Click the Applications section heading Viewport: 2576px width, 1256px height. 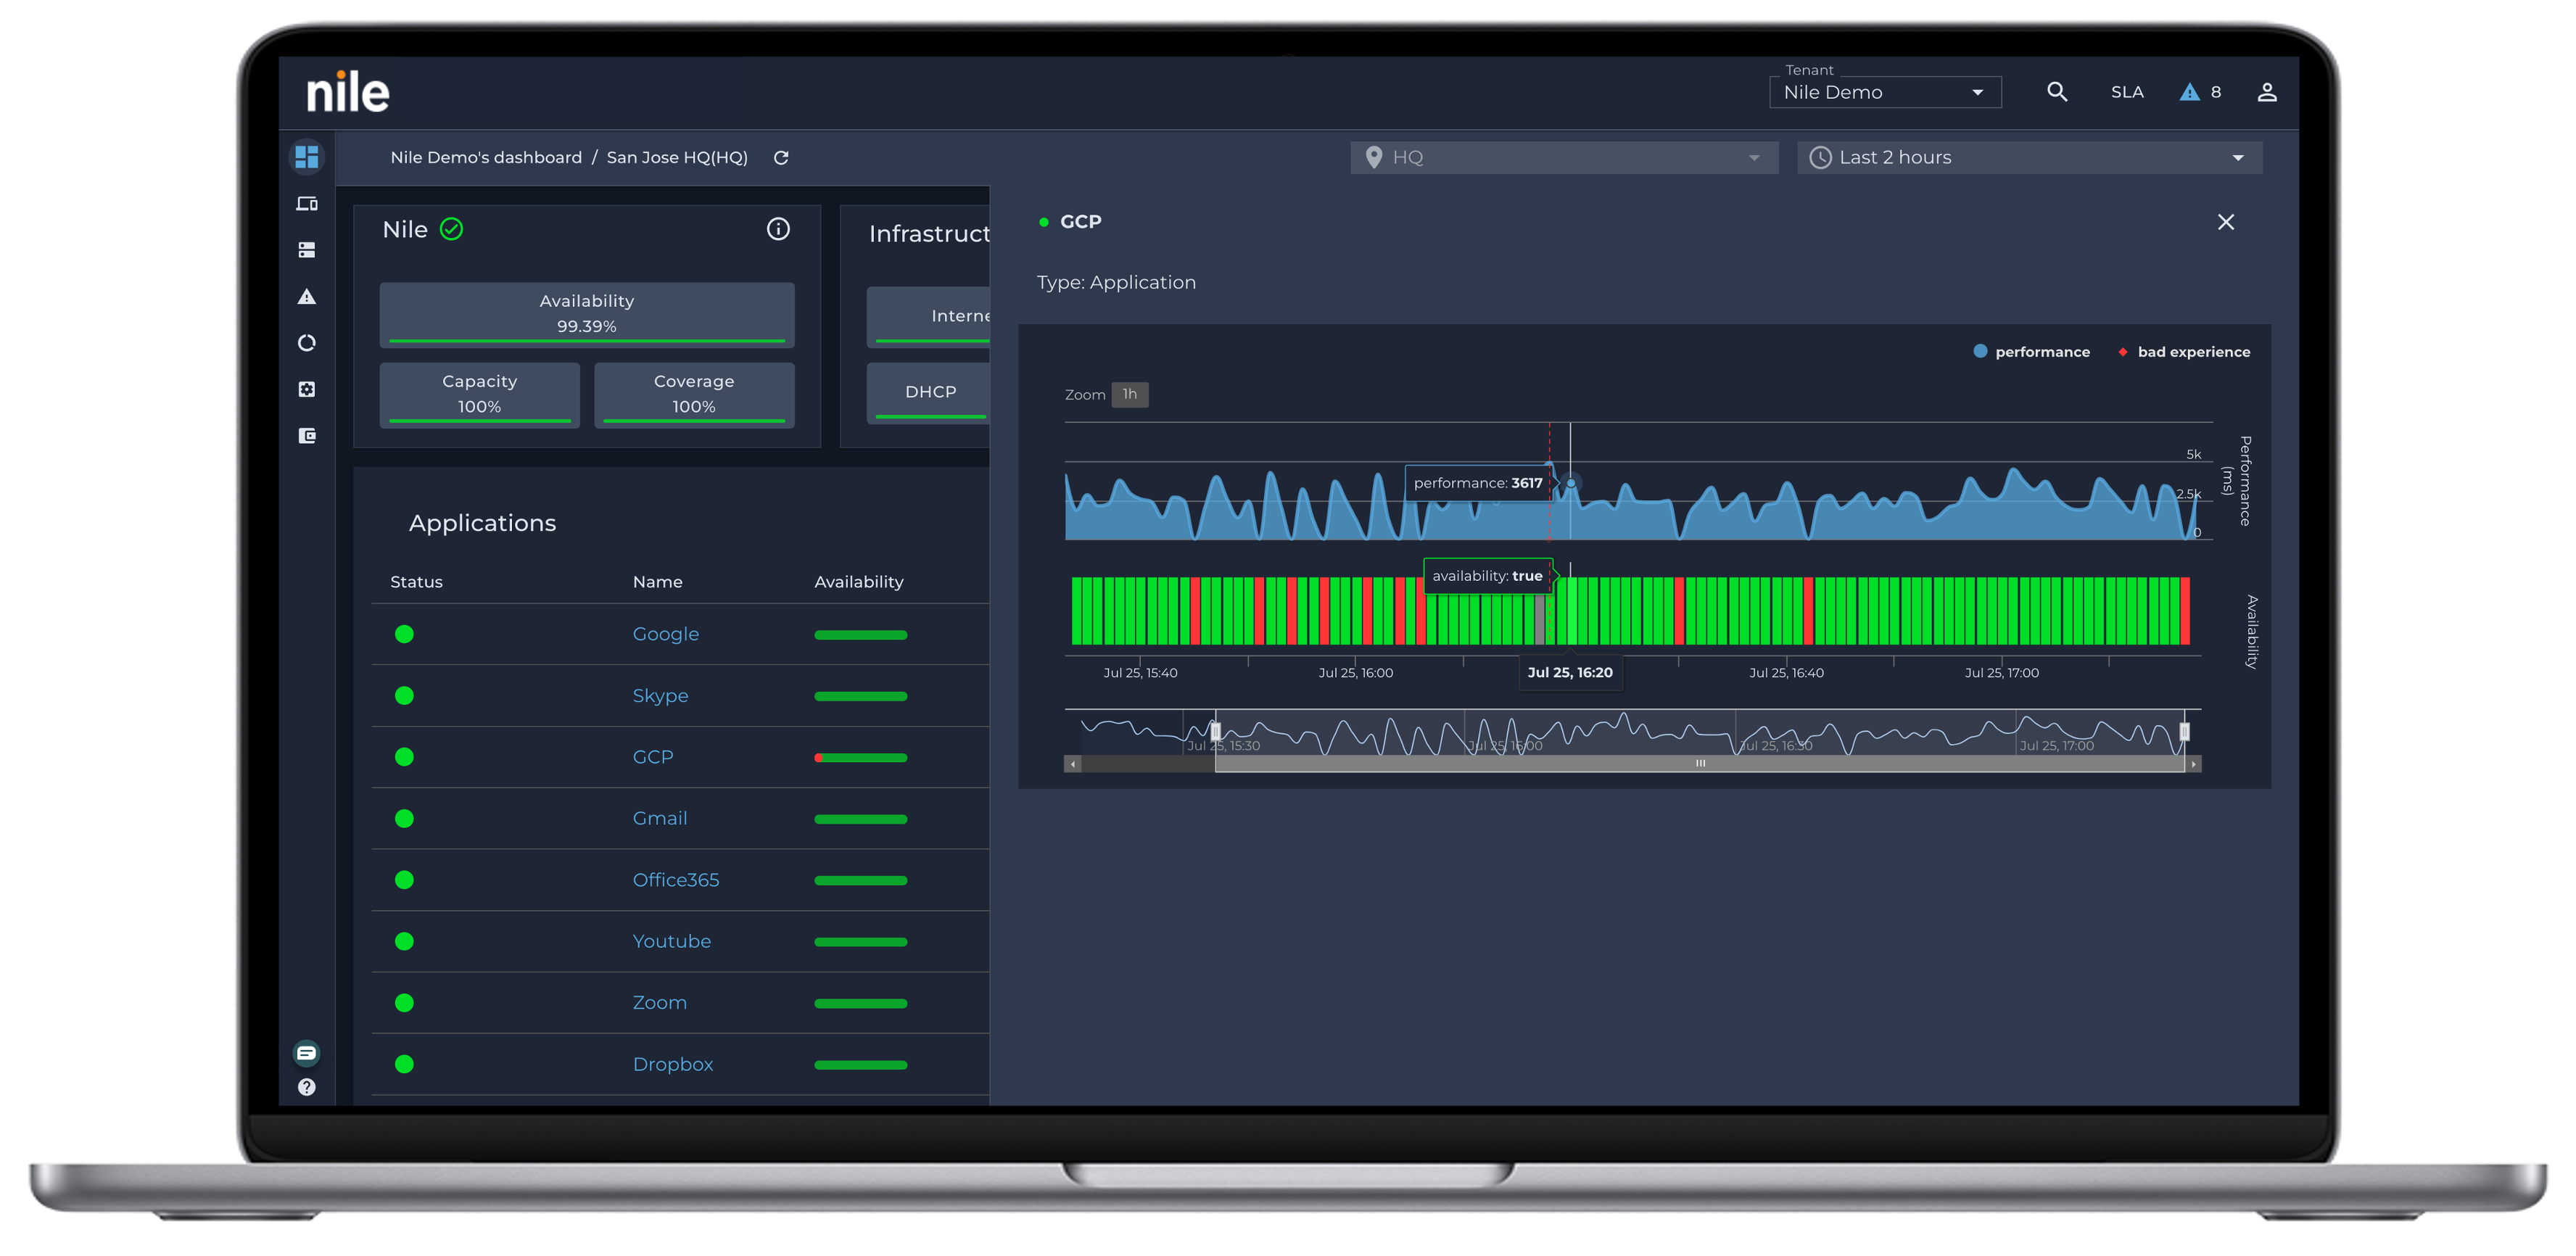point(482,523)
